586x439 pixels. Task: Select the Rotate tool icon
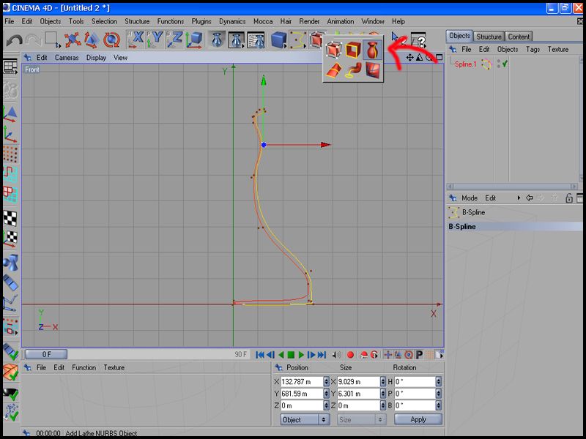click(x=111, y=40)
